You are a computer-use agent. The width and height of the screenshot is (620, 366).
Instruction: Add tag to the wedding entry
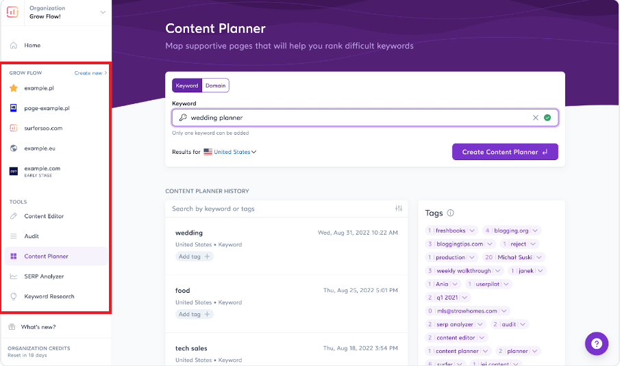[195, 257]
